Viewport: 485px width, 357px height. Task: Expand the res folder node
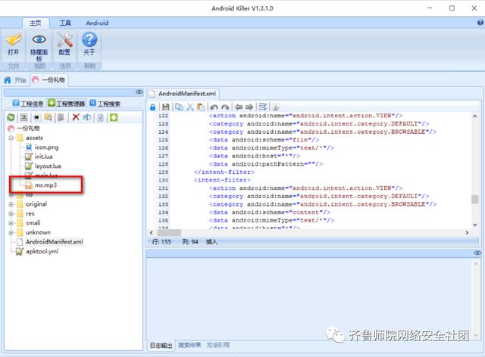click(x=11, y=214)
